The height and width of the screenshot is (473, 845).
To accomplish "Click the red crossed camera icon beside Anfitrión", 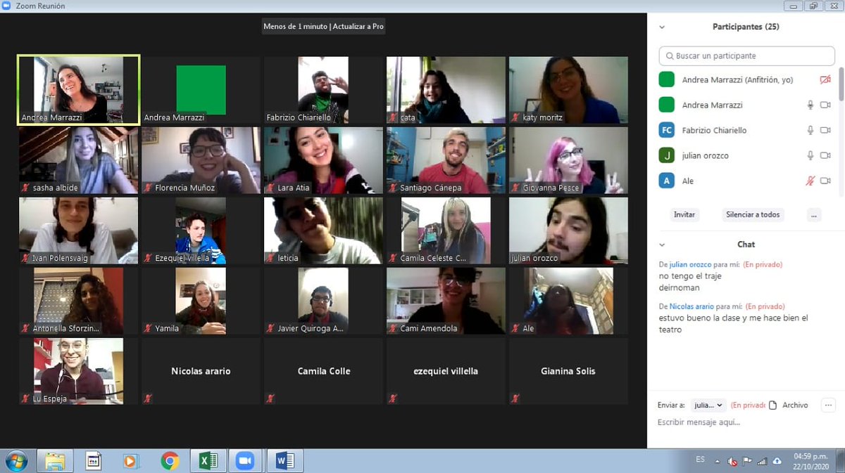I will [x=825, y=79].
